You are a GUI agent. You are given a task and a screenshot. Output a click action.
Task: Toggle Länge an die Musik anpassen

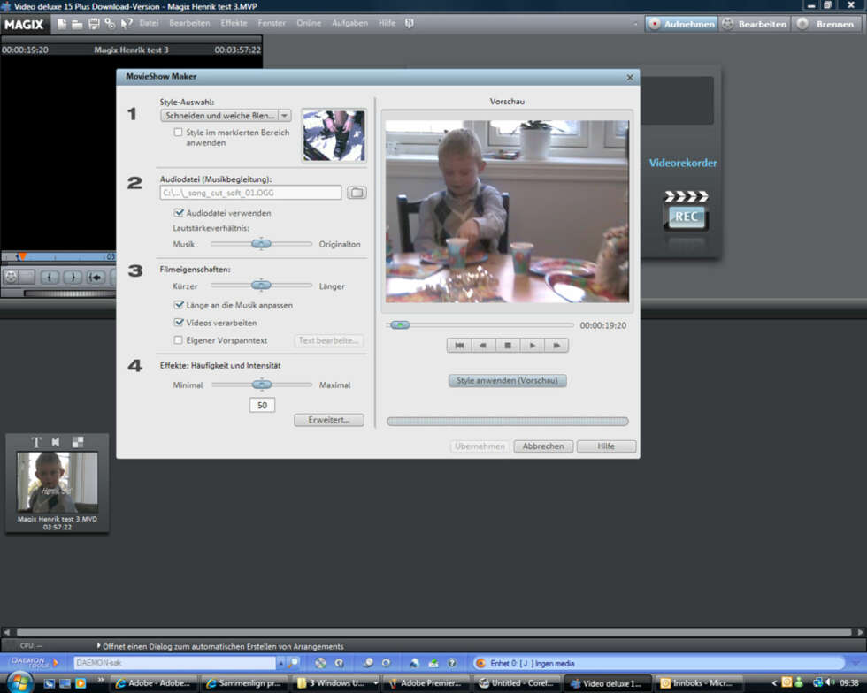pos(179,305)
